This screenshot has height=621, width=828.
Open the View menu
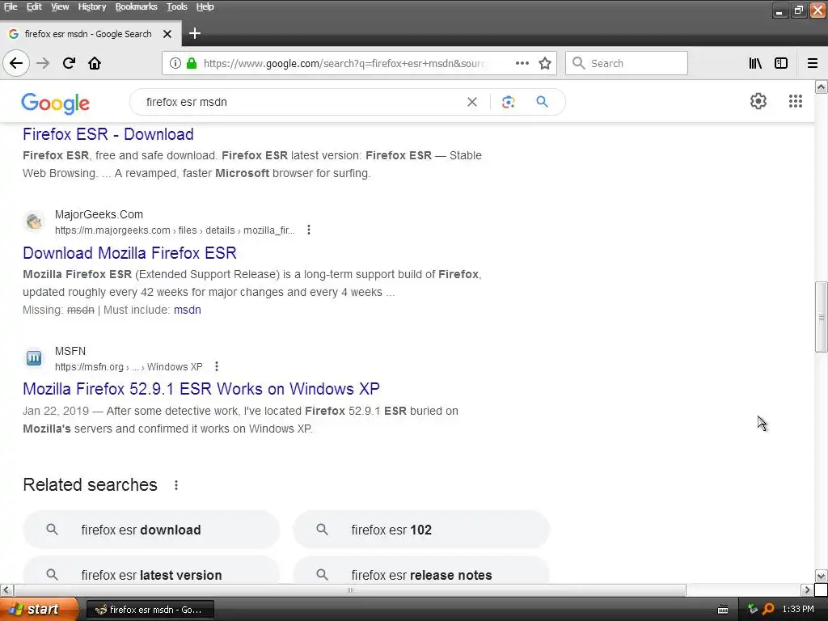click(x=60, y=6)
